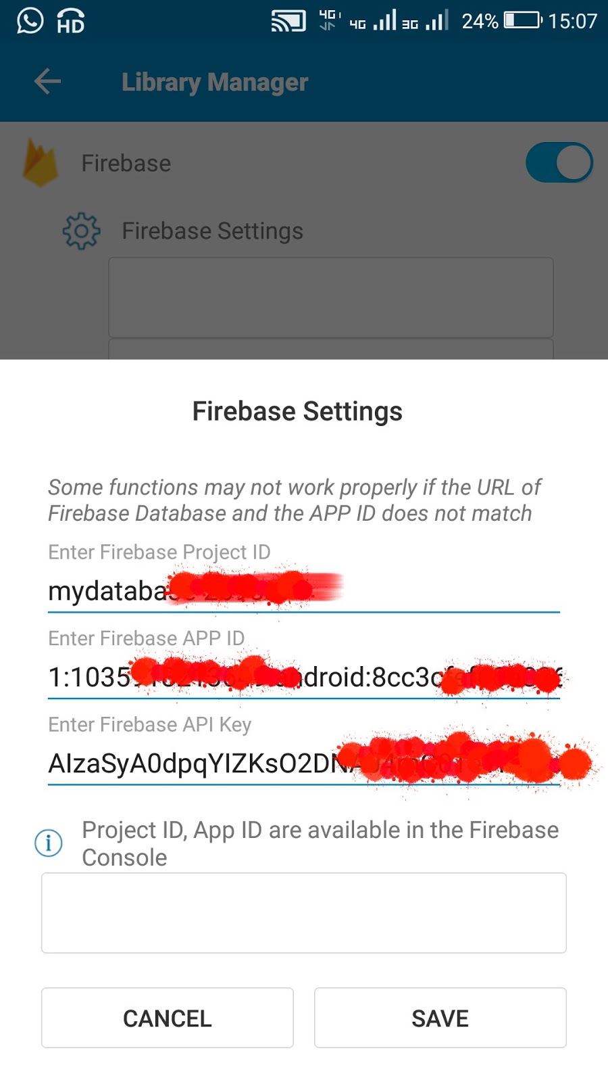Screen dimensions: 608x1082
Task: Tap the Firebase Settings row label
Action: [213, 231]
